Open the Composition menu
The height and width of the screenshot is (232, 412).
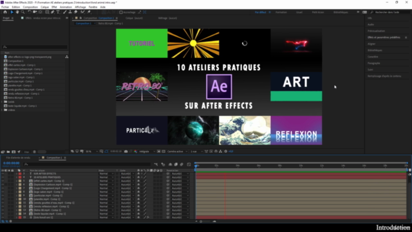click(30, 7)
